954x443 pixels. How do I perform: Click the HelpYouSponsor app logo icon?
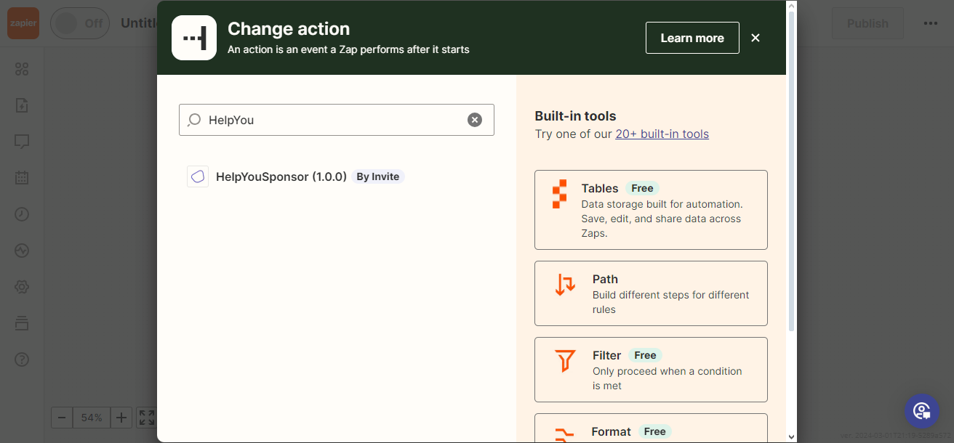click(x=198, y=176)
